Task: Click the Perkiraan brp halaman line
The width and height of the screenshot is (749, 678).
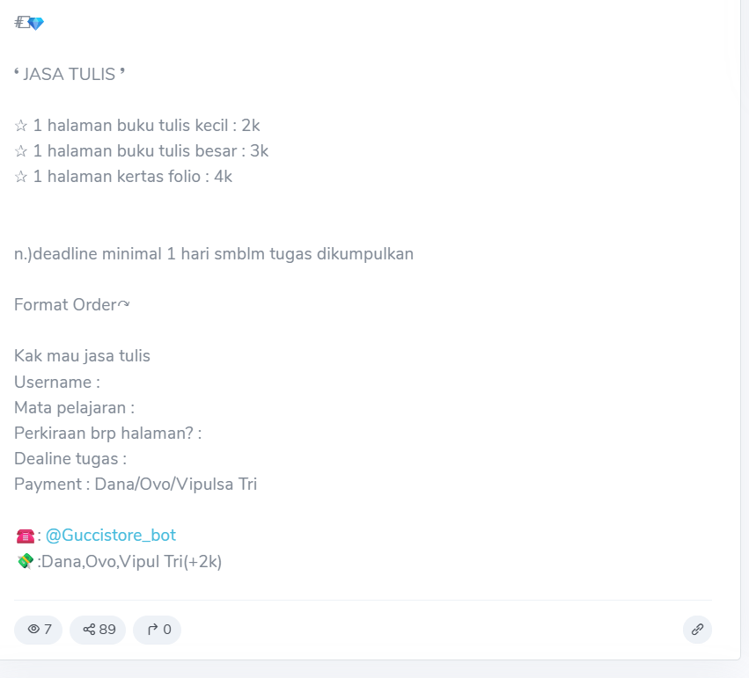Action: (x=108, y=434)
